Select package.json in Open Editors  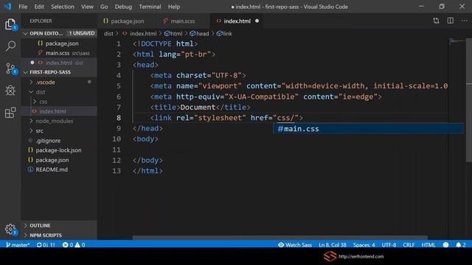click(x=59, y=43)
